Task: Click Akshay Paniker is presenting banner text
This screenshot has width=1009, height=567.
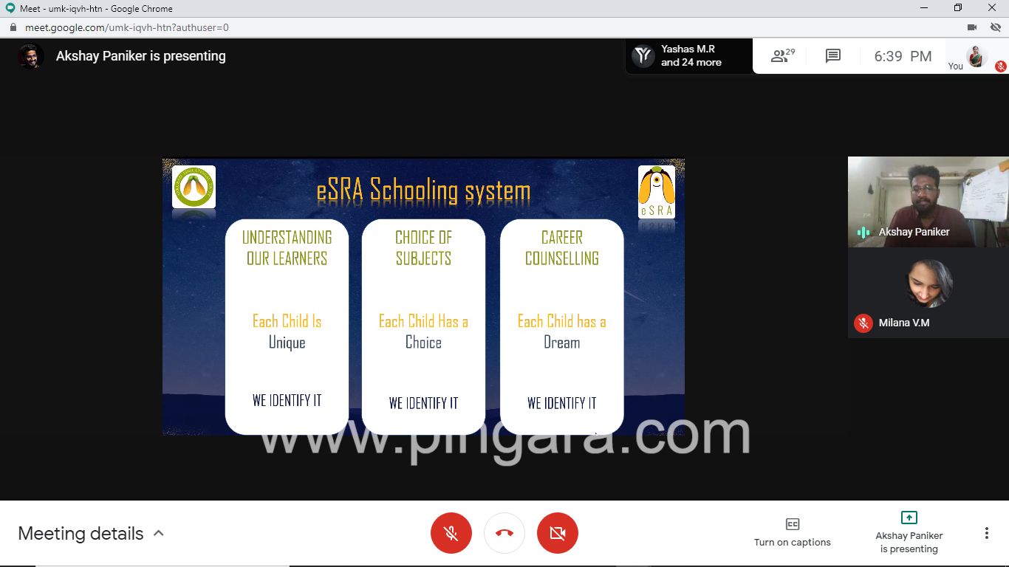Action: (141, 56)
